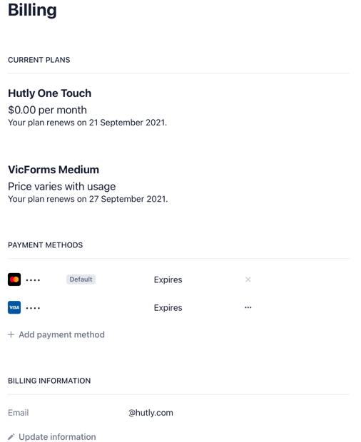Click the Payment Methods section header
The height and width of the screenshot is (442, 361).
46,245
